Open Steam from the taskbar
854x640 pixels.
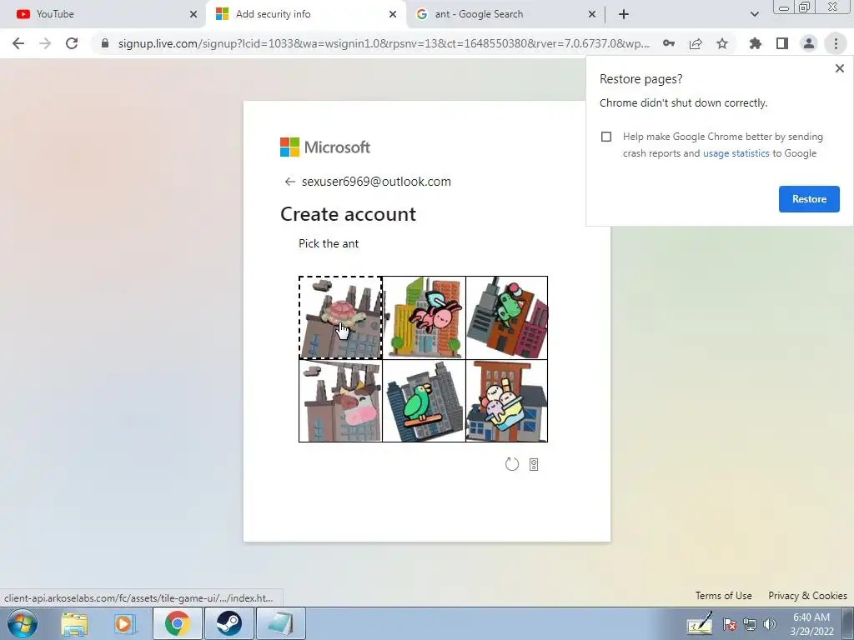pos(229,623)
